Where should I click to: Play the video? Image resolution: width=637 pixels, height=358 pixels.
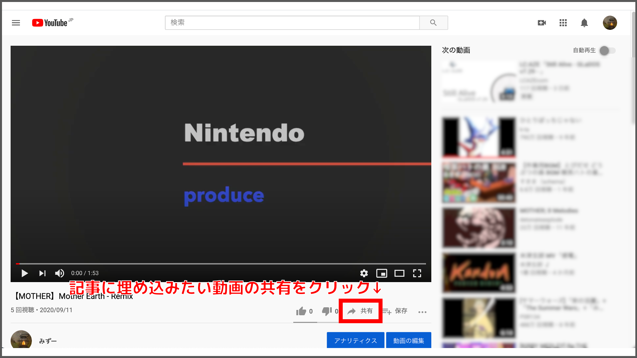[x=25, y=273]
